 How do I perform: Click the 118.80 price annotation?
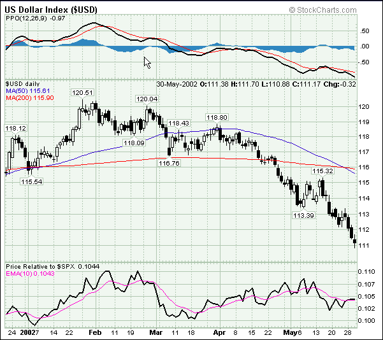point(217,118)
